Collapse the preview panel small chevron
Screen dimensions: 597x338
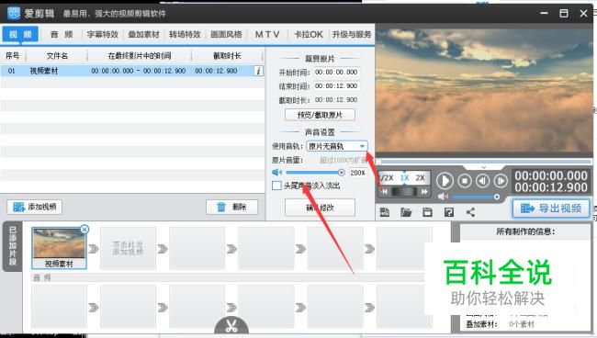point(484,167)
